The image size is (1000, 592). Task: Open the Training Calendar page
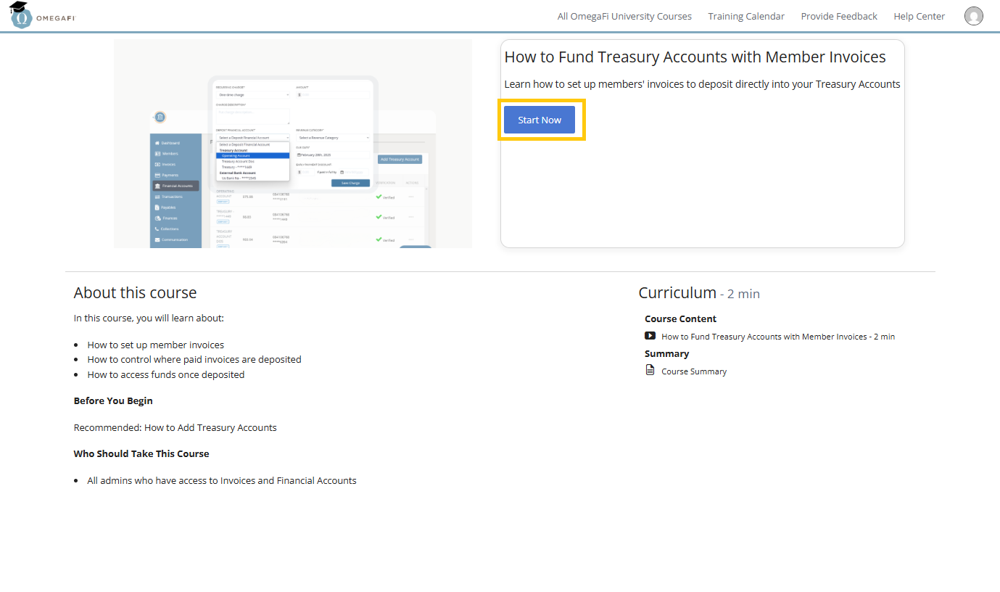click(x=746, y=15)
